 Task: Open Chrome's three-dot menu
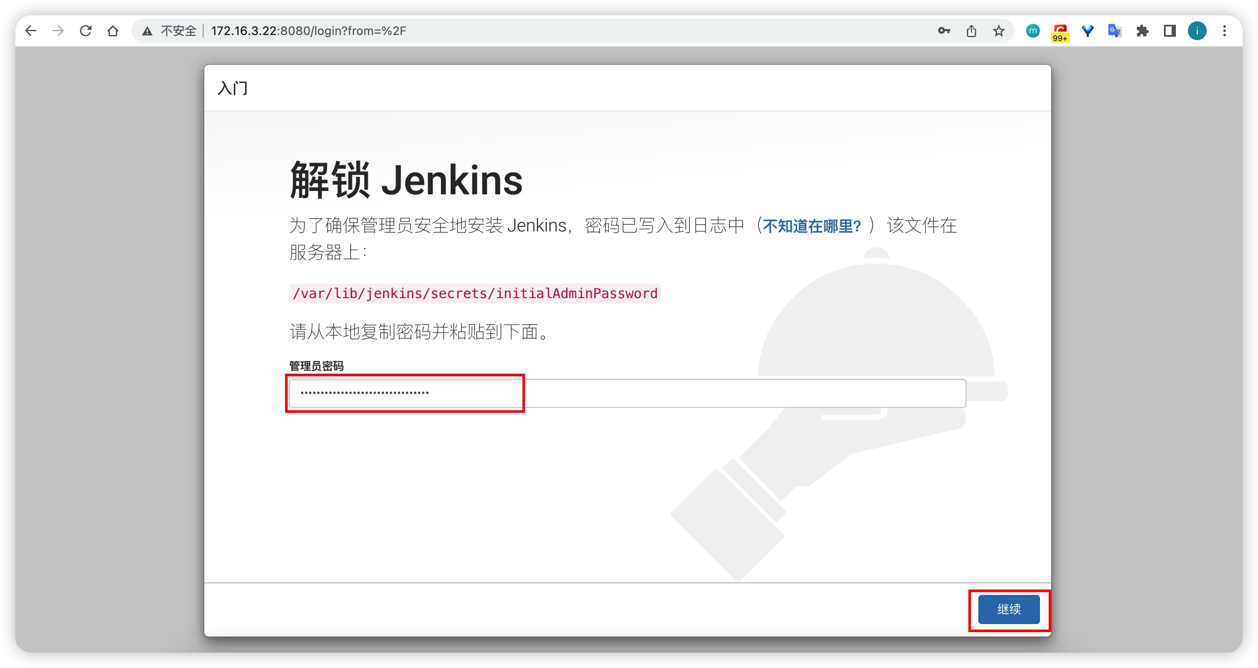(x=1224, y=31)
